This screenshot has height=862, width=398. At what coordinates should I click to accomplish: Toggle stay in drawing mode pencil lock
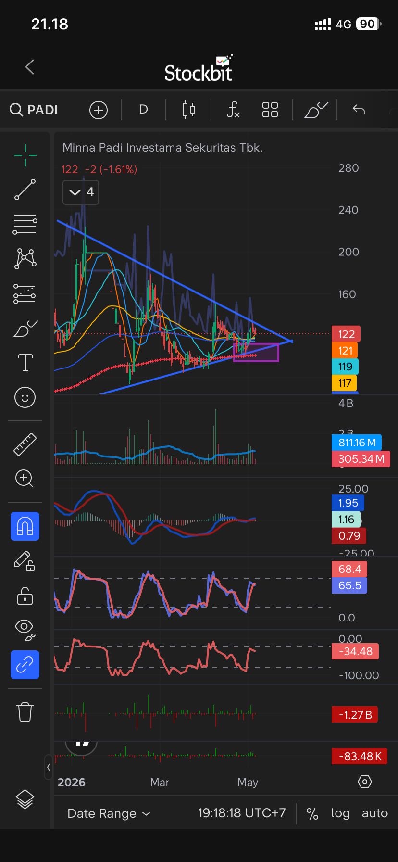[25, 561]
